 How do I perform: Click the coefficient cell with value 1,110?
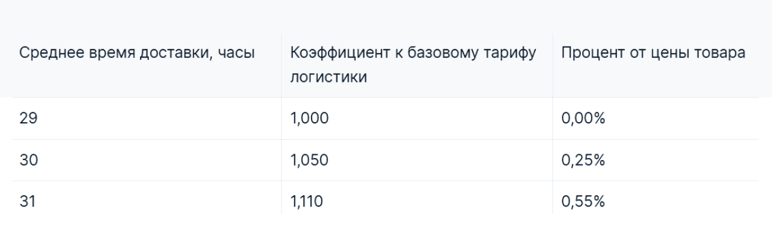417,202
